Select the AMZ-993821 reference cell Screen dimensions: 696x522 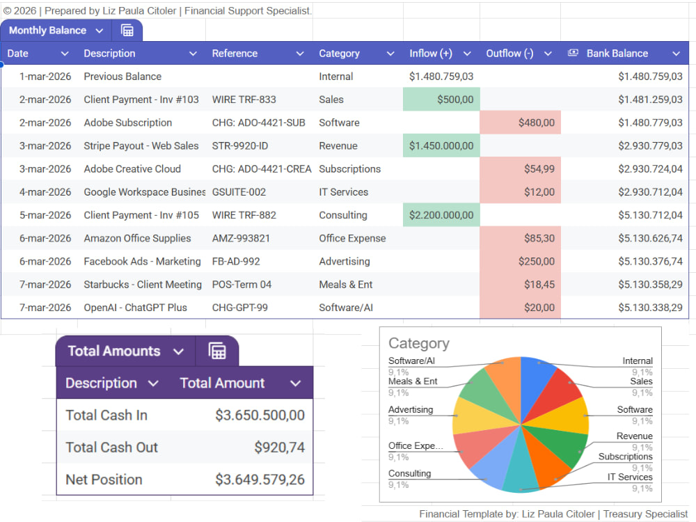259,238
